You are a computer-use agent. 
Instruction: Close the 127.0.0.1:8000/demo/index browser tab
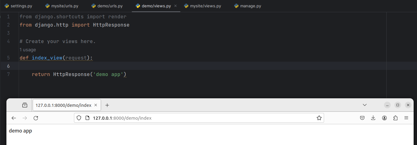pos(96,105)
